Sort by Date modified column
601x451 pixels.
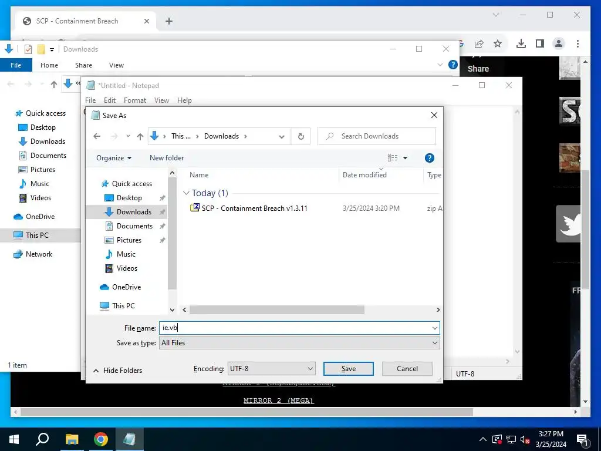click(x=364, y=175)
